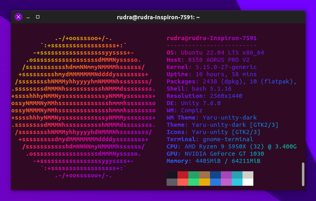Click the dark green swatch in the top palette row
The width and height of the screenshot is (316, 201).
194,175
